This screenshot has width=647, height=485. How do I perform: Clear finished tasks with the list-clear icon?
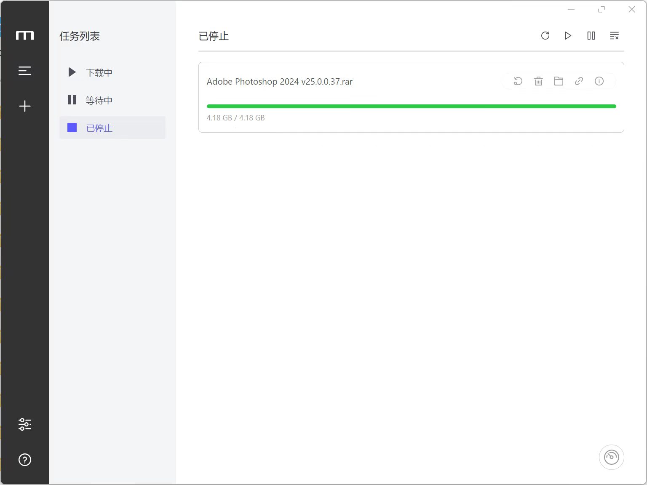[x=614, y=36]
